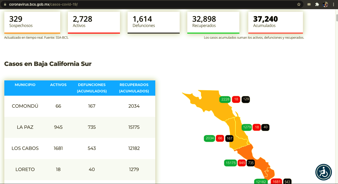Screen dimensions: 338x184
Task: Select the Activos 2,728 card
Action: (94, 22)
